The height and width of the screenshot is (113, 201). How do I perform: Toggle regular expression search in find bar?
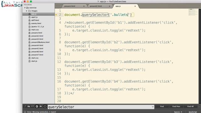tap(25, 106)
